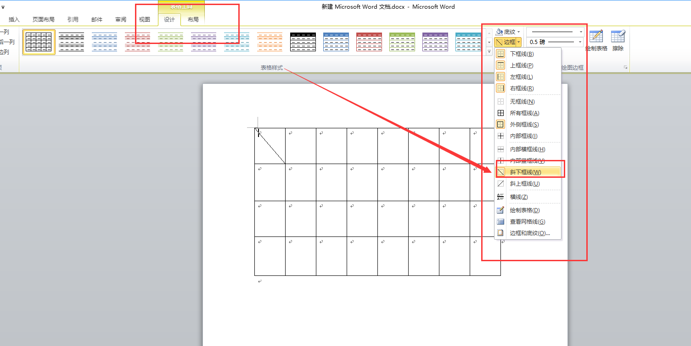Image resolution: width=691 pixels, height=346 pixels.
Task: Choose 右框线(R) right border
Action: pos(528,88)
